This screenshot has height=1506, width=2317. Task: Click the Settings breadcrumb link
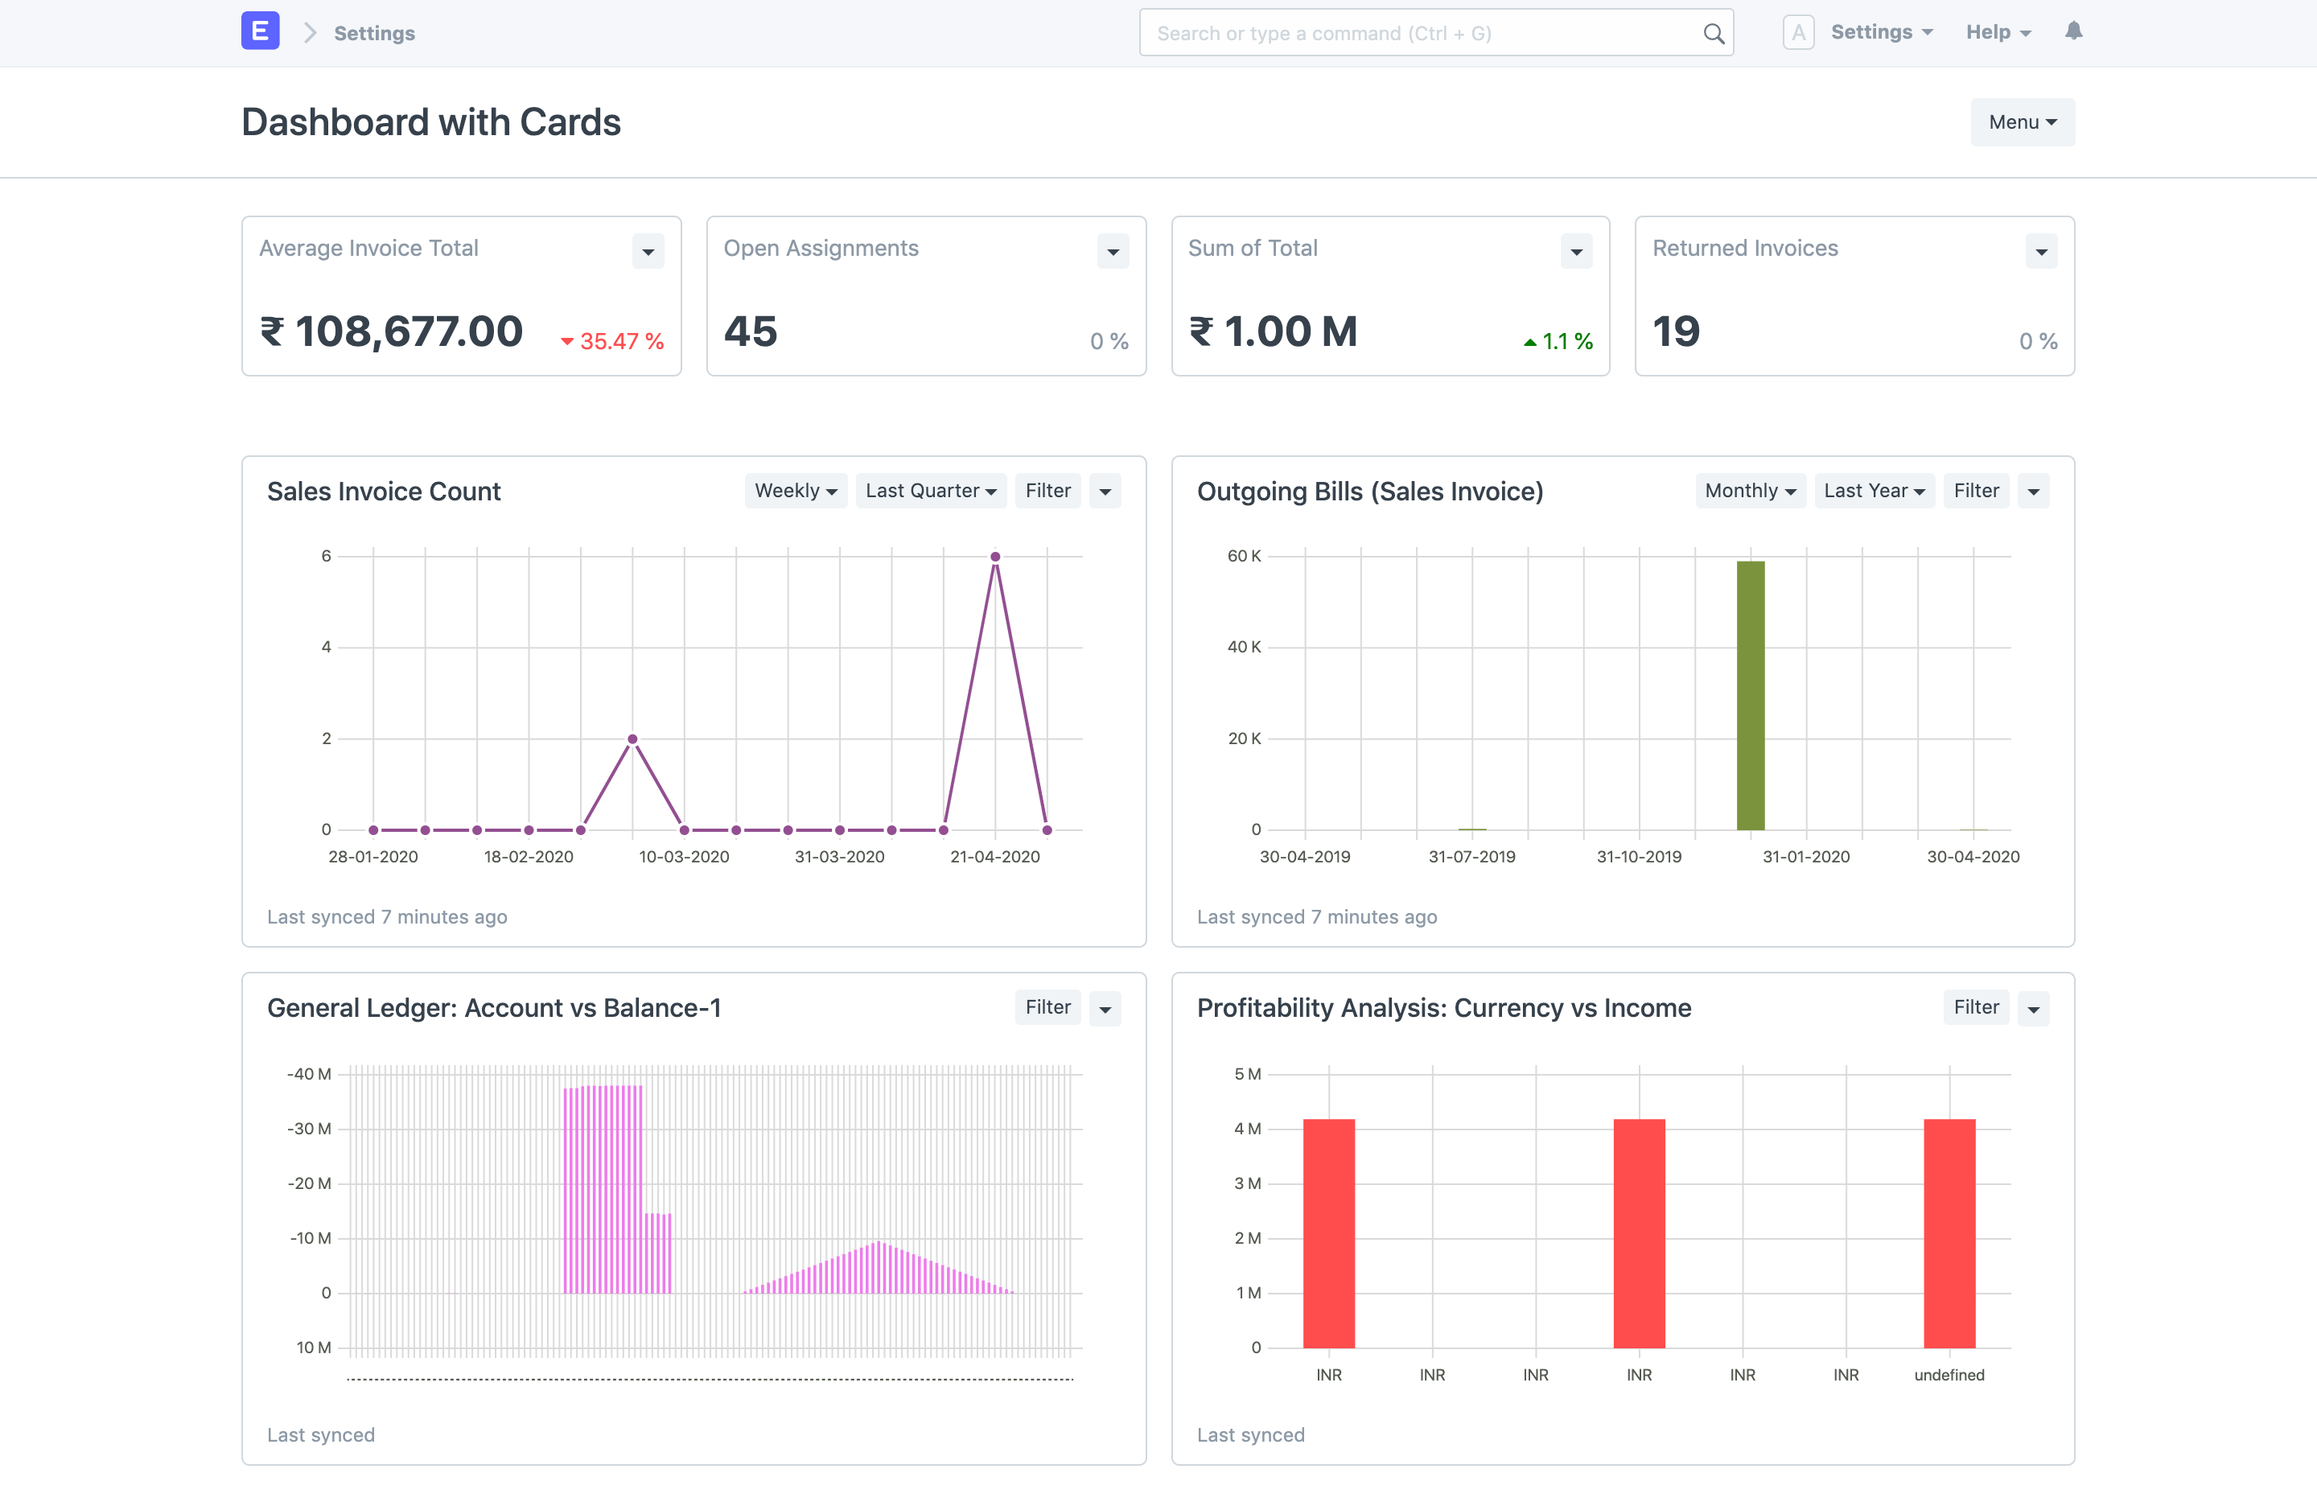point(374,33)
